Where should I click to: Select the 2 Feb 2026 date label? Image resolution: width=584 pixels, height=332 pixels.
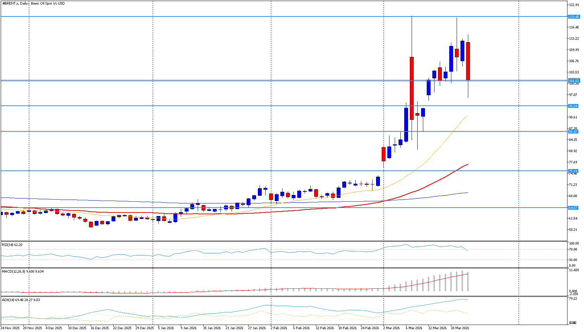point(279,328)
